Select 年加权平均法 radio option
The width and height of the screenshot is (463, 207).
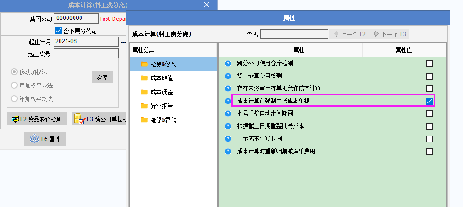14,99
